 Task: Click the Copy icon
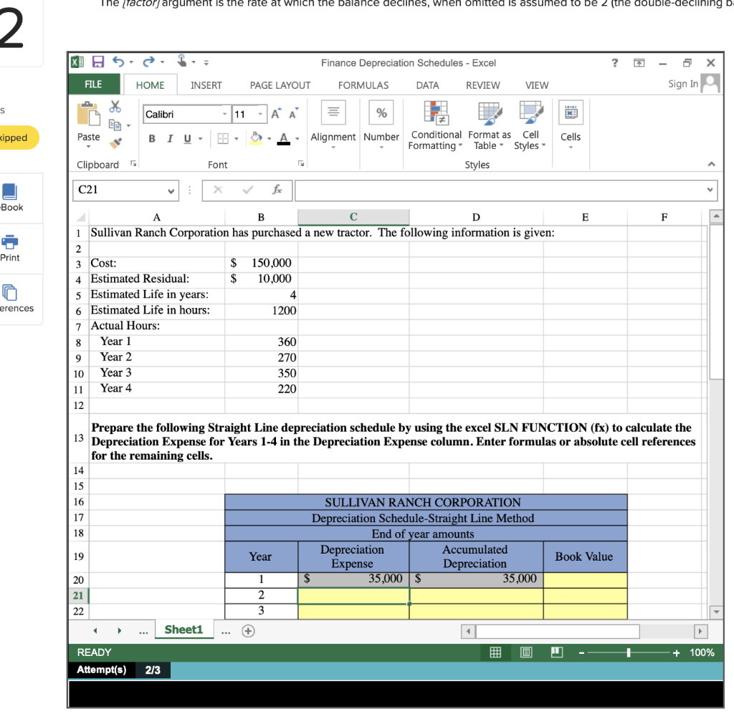tap(115, 125)
